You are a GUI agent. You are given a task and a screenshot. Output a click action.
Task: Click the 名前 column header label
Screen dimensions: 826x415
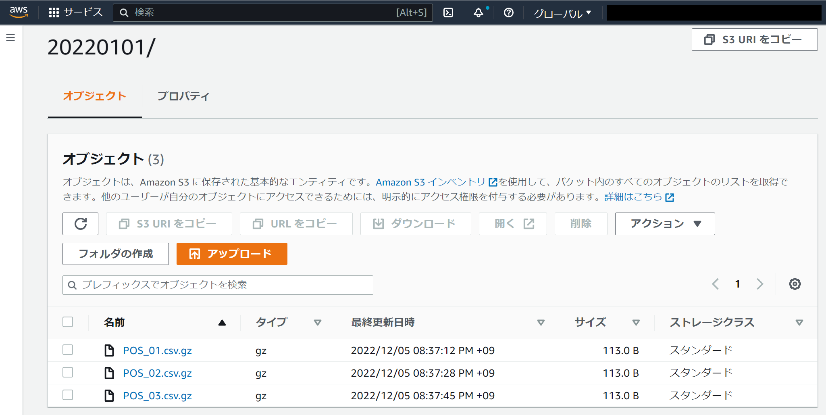114,322
